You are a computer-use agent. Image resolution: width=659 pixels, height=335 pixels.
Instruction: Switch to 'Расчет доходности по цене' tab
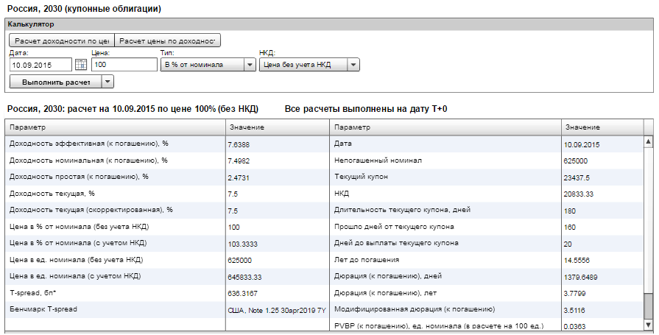pyautogui.click(x=62, y=41)
